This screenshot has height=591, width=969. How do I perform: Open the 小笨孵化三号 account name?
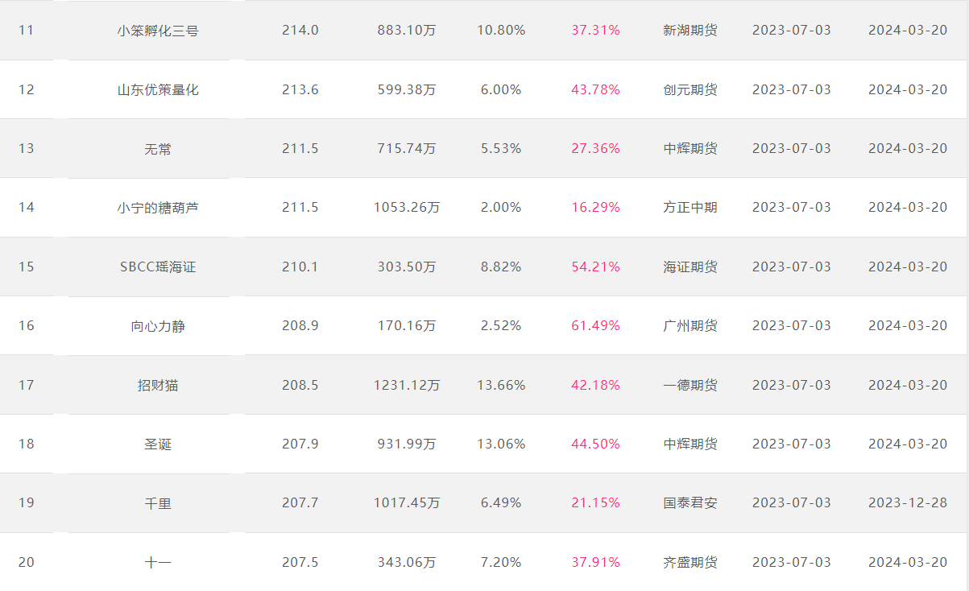tap(158, 31)
